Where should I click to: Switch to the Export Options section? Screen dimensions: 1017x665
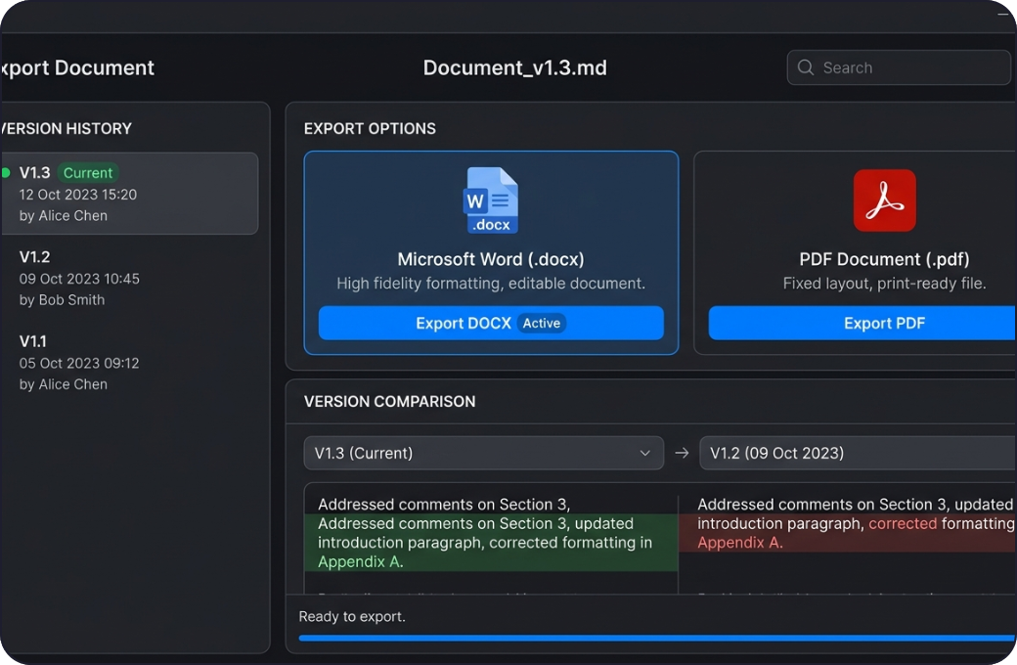tap(370, 128)
